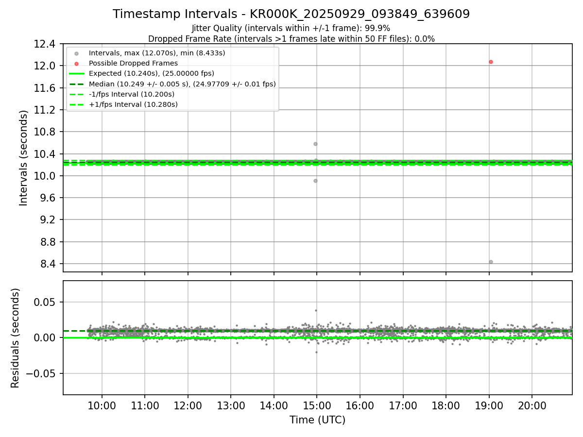Click the plot title 'Timestamp Intervals - KR000K_20250929_093849_639609'
The height and width of the screenshot is (437, 583).
coord(291,14)
